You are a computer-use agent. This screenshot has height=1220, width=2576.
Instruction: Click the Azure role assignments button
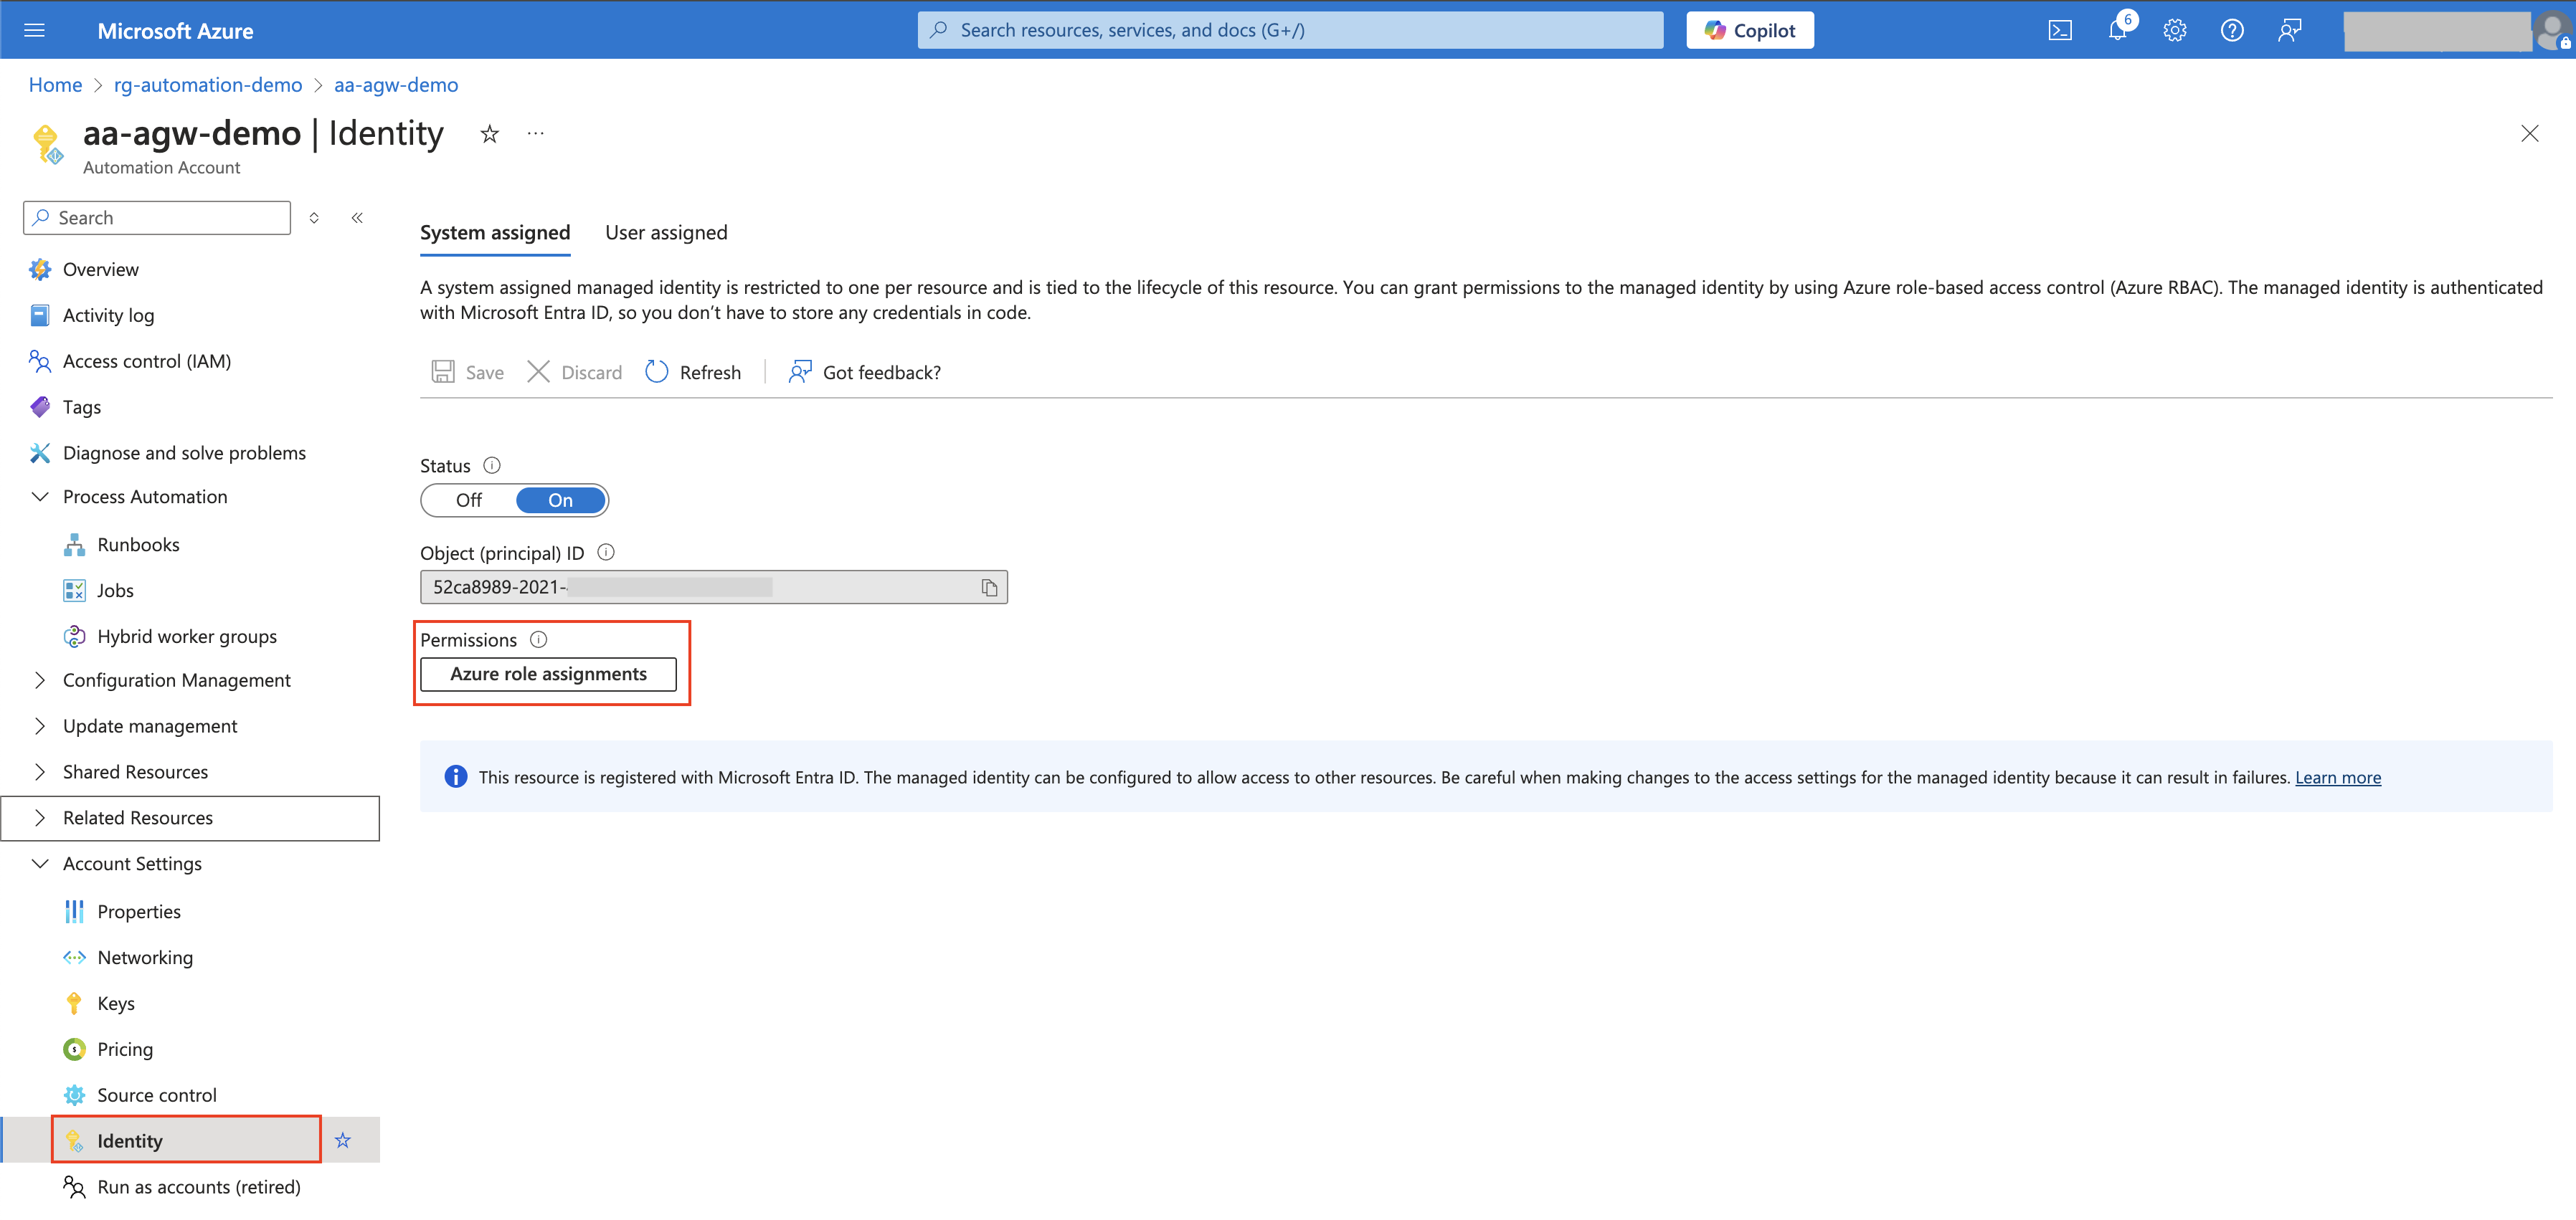point(548,675)
